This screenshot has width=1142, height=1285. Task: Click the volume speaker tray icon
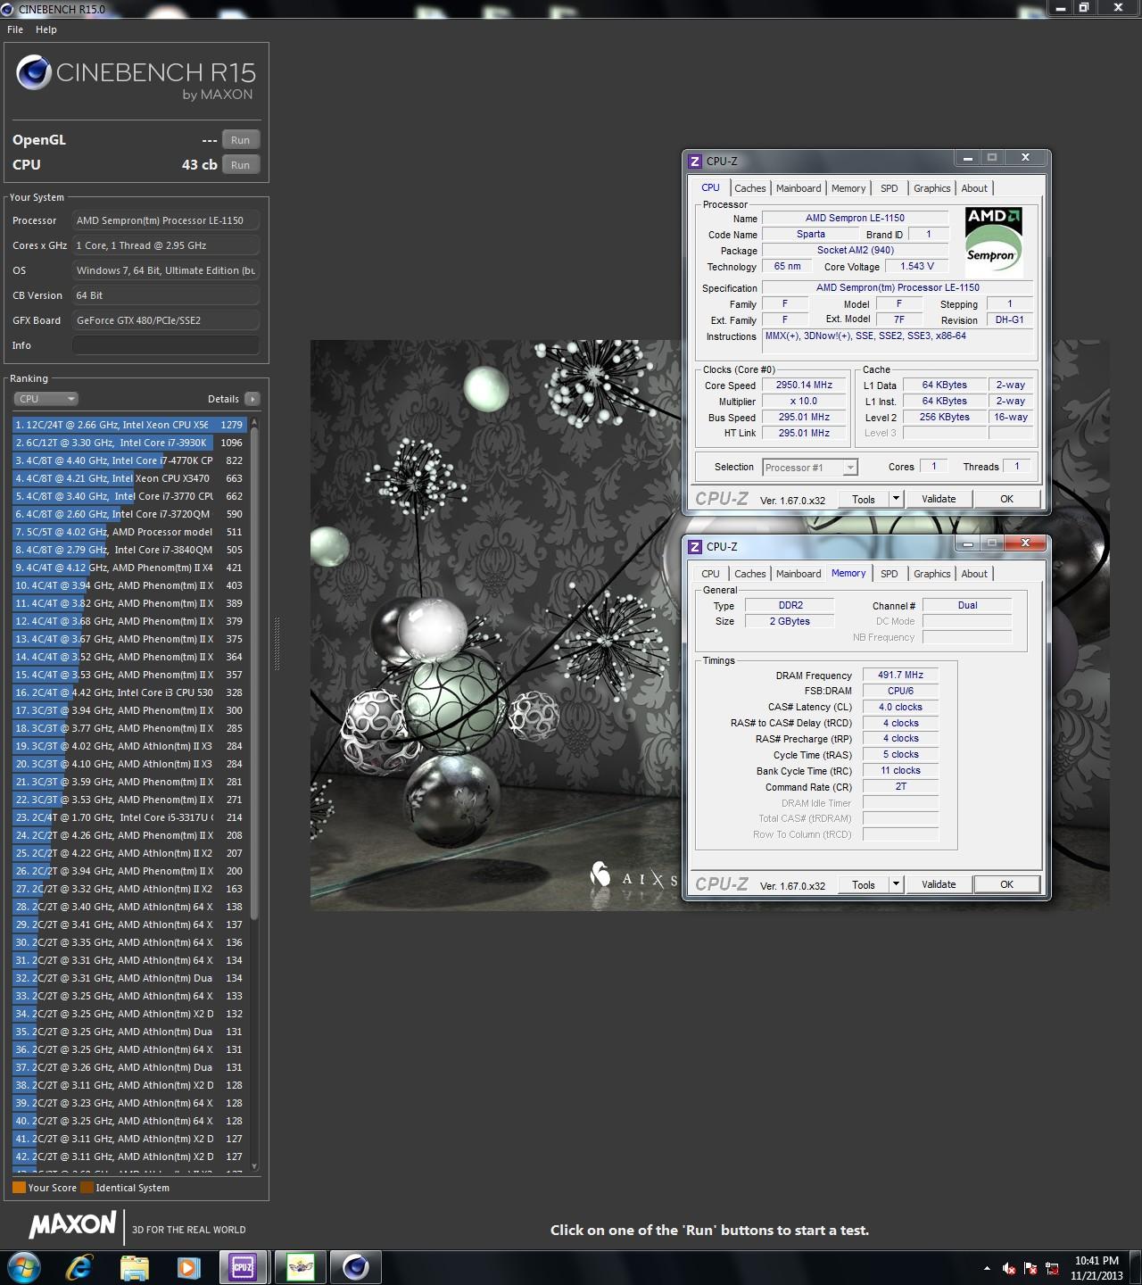click(x=1009, y=1268)
